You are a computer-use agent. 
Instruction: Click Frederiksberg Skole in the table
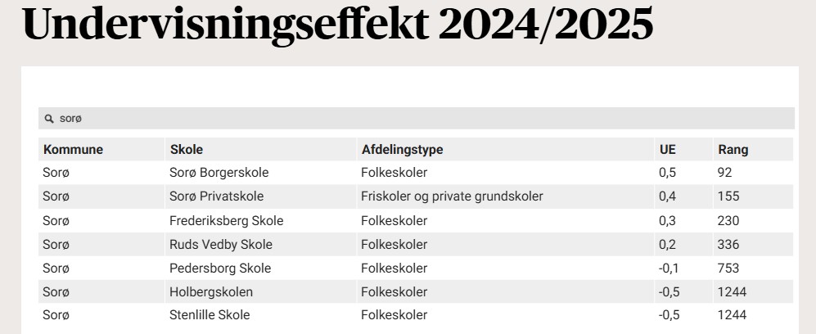pyautogui.click(x=226, y=220)
